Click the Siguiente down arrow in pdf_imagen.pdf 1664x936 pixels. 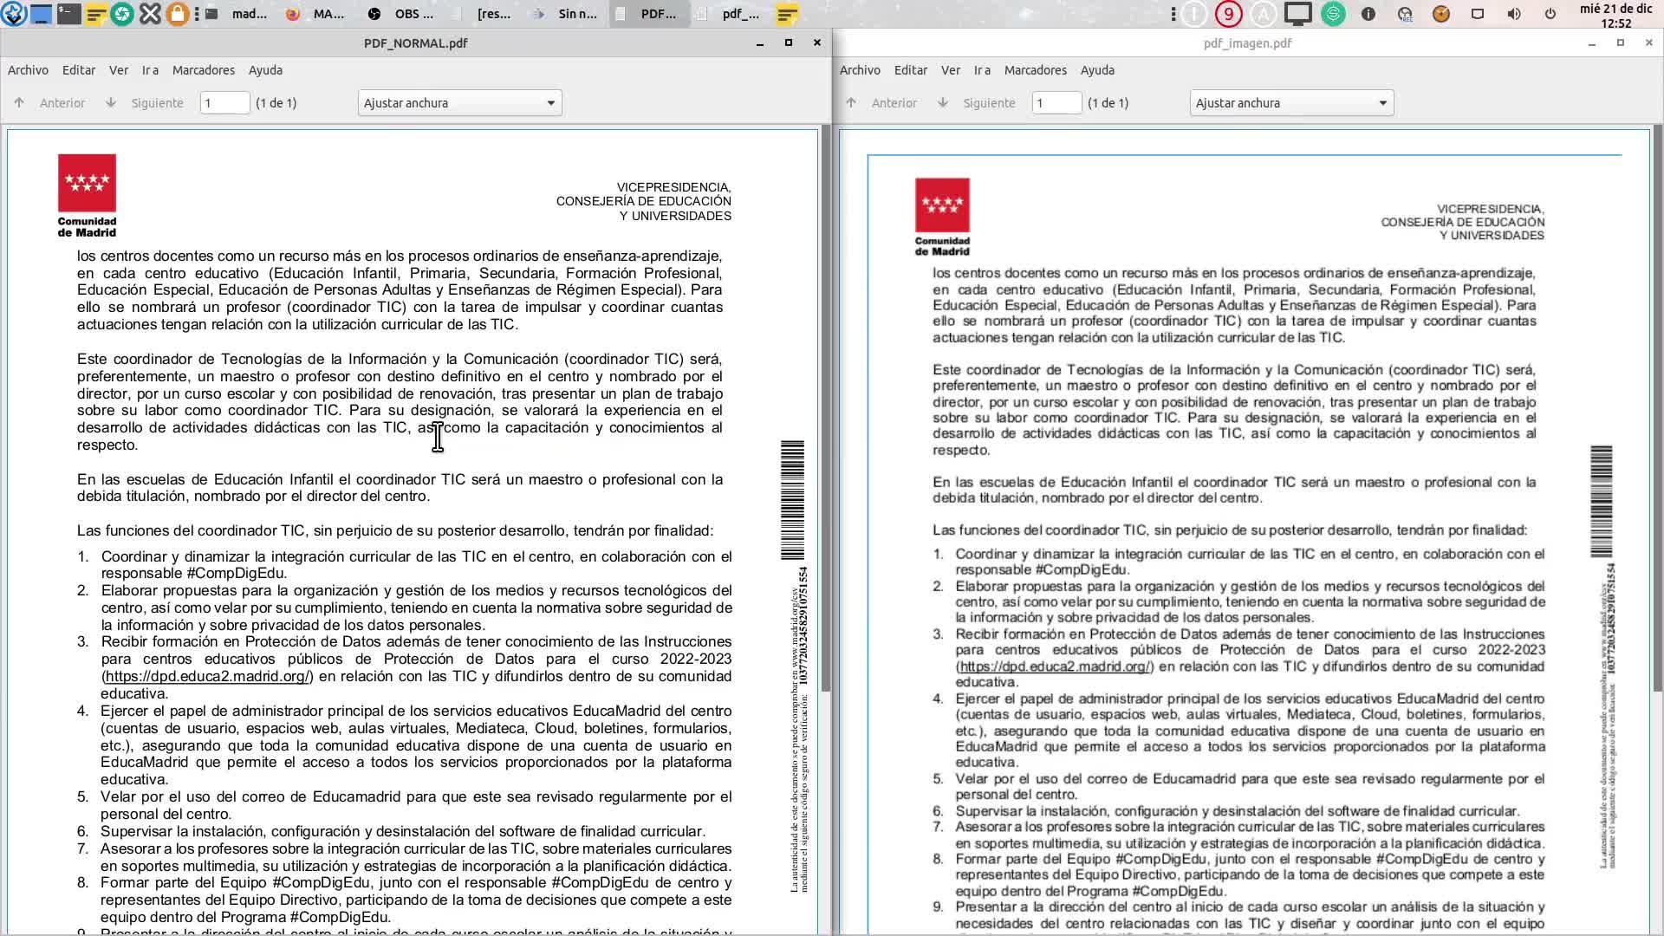click(943, 103)
